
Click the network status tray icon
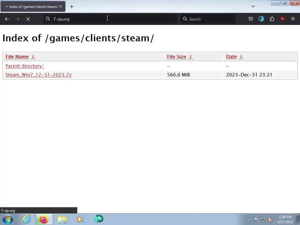point(263,220)
